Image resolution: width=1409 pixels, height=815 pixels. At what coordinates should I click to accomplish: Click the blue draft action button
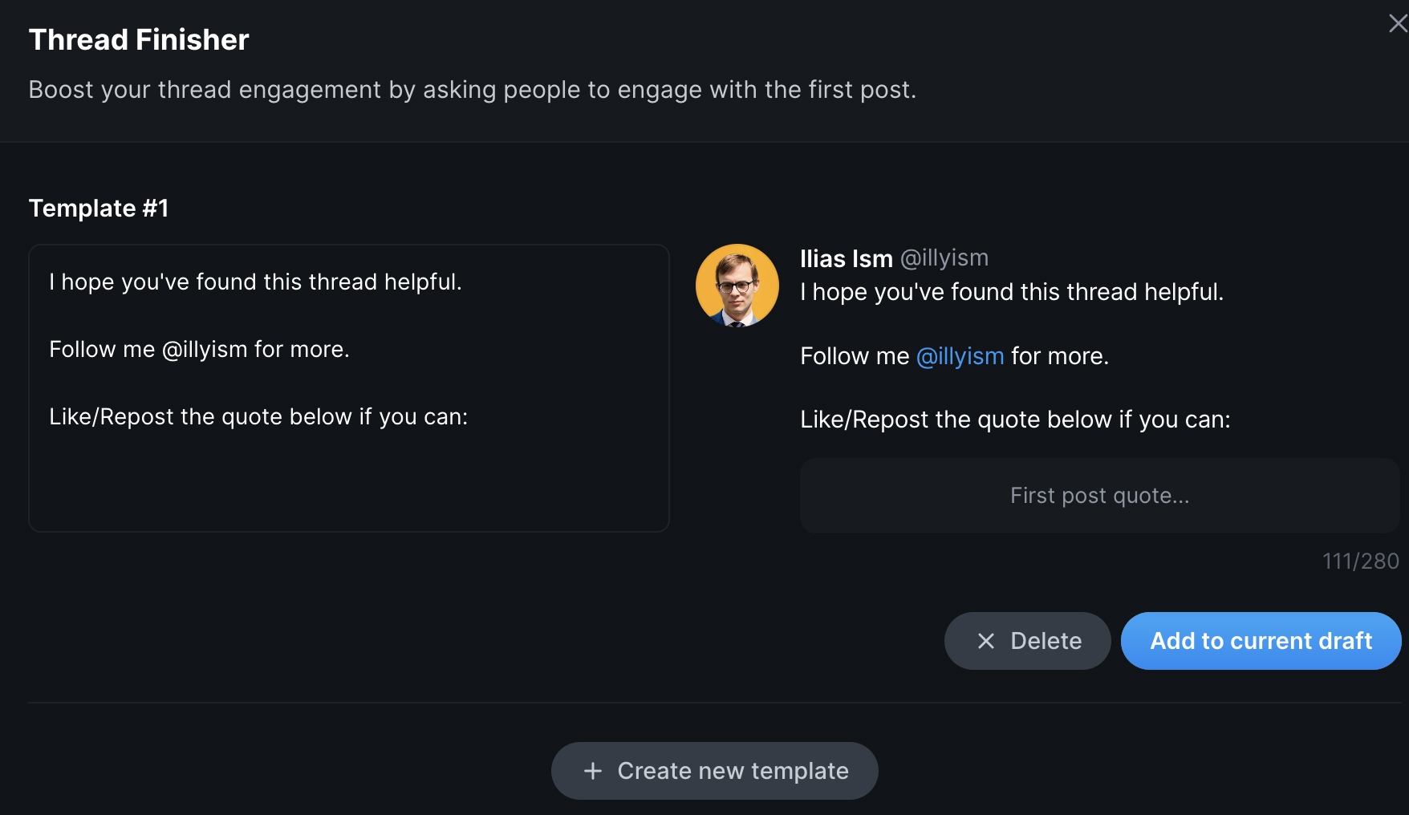1260,641
